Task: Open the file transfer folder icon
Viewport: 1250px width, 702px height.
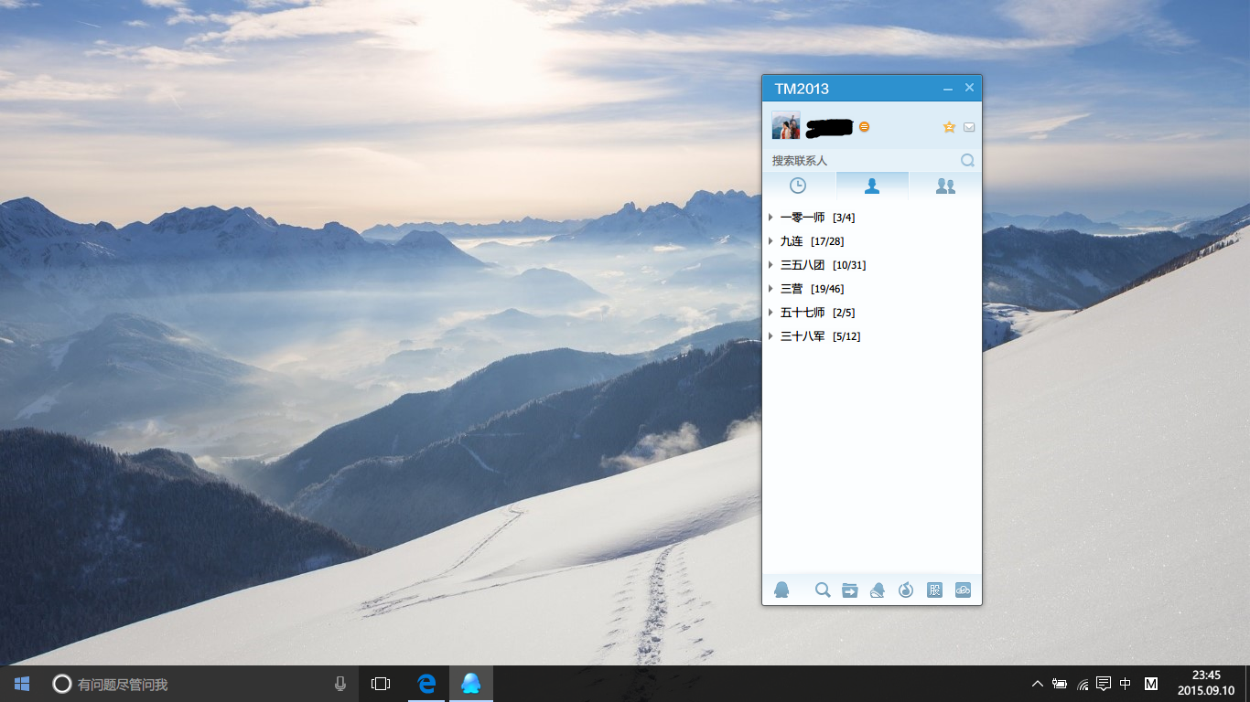Action: pos(850,590)
